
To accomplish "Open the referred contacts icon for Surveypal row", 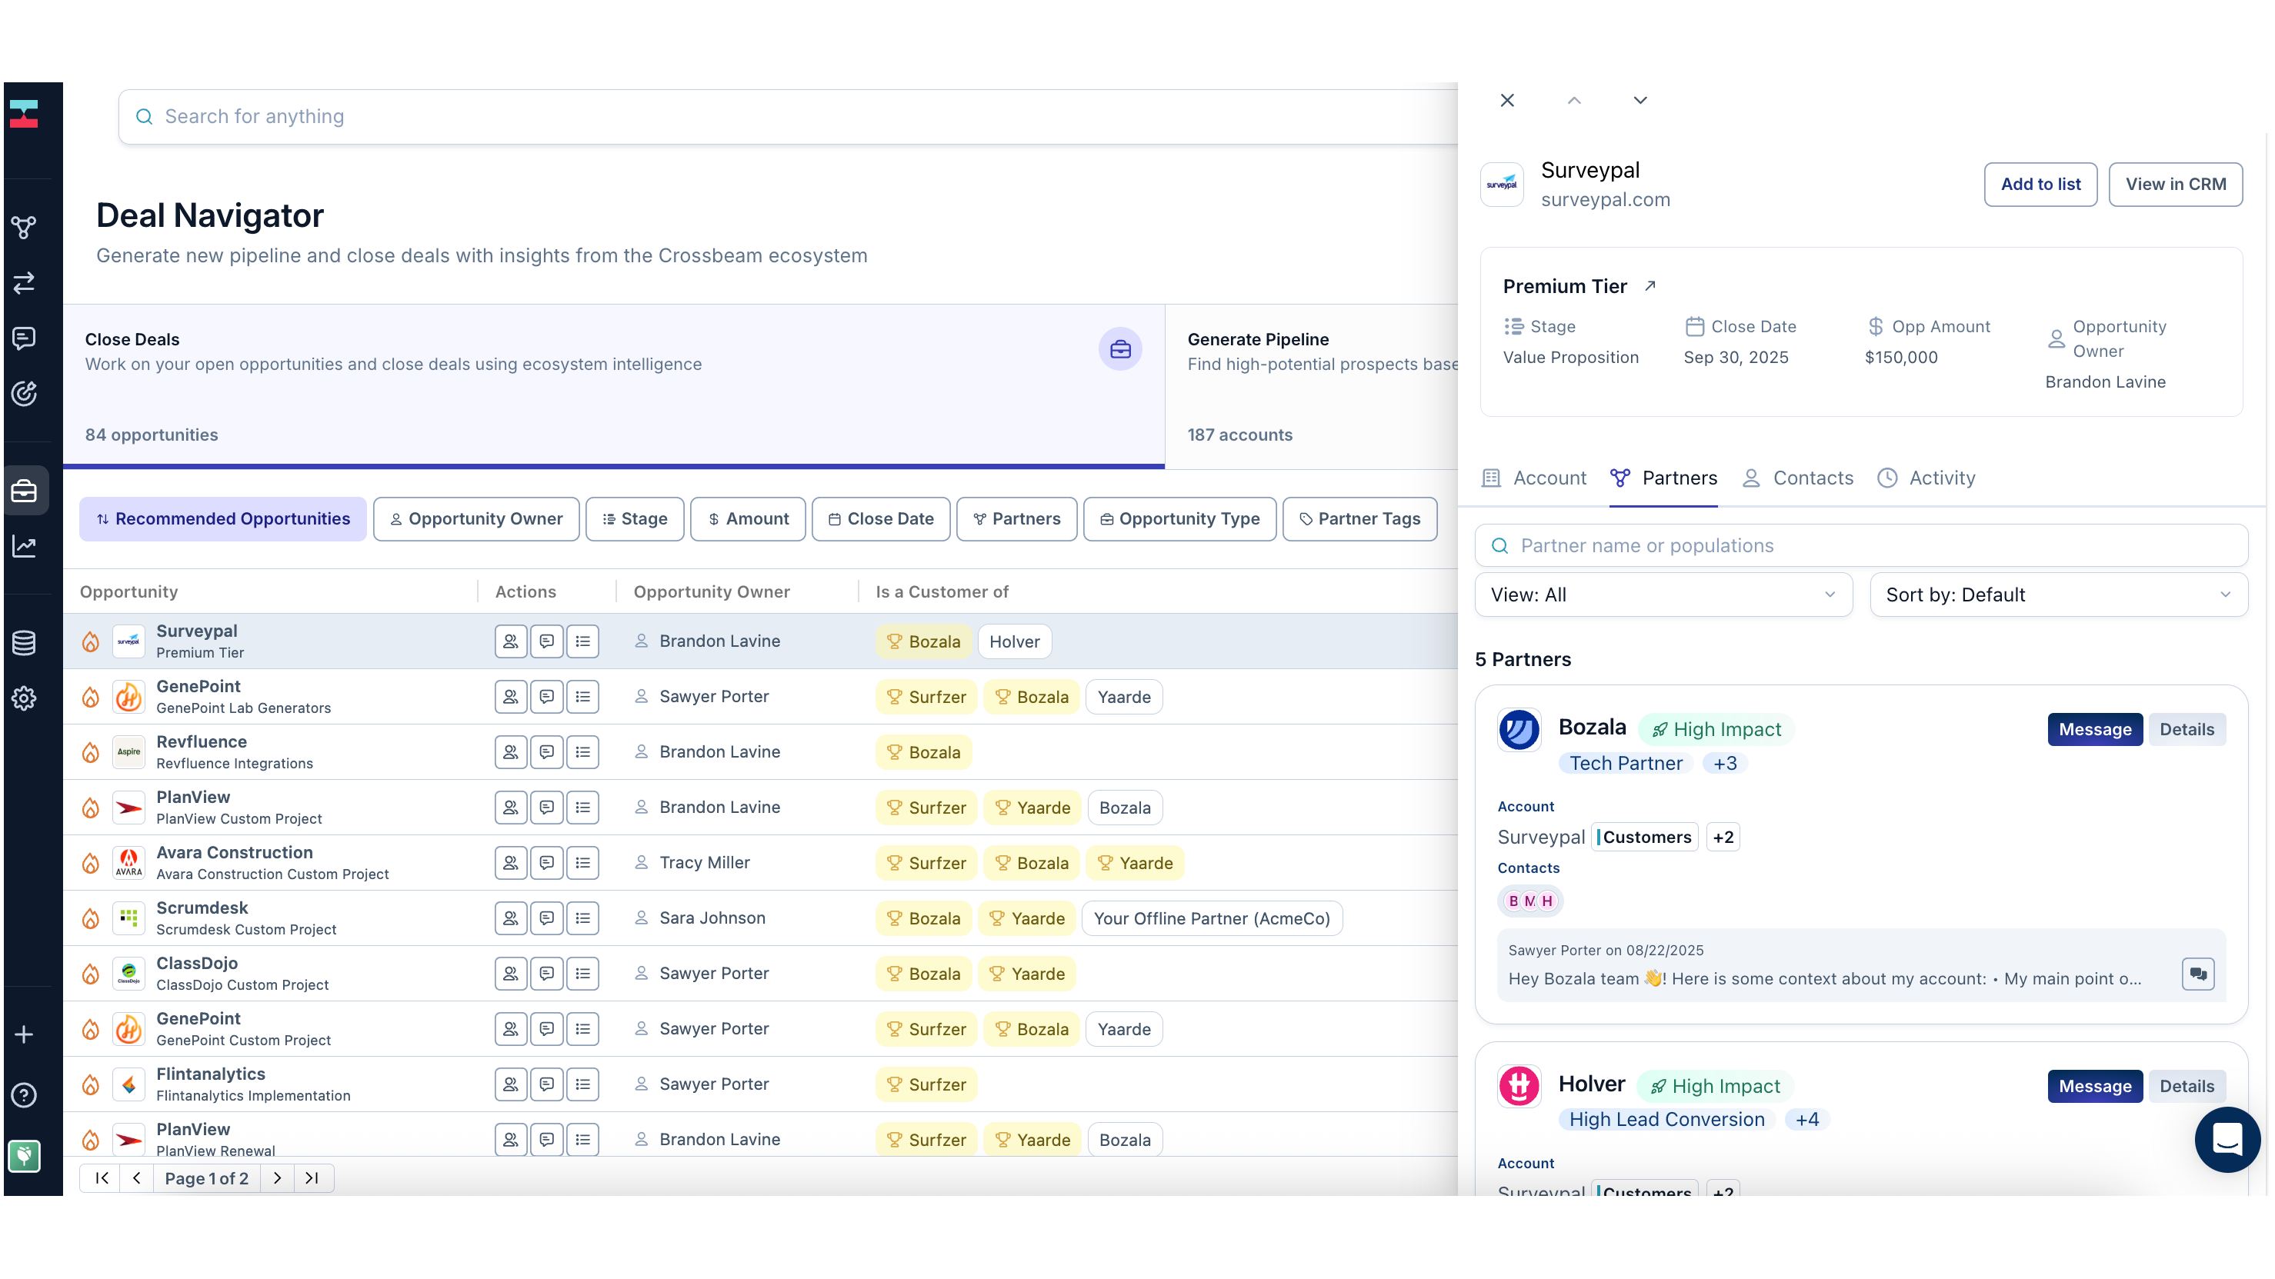I will [x=510, y=641].
